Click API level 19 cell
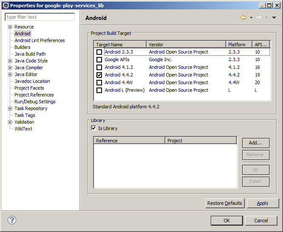 tap(258, 75)
